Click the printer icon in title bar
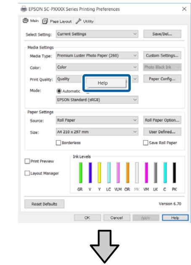The height and width of the screenshot is (265, 191). pos(24,9)
